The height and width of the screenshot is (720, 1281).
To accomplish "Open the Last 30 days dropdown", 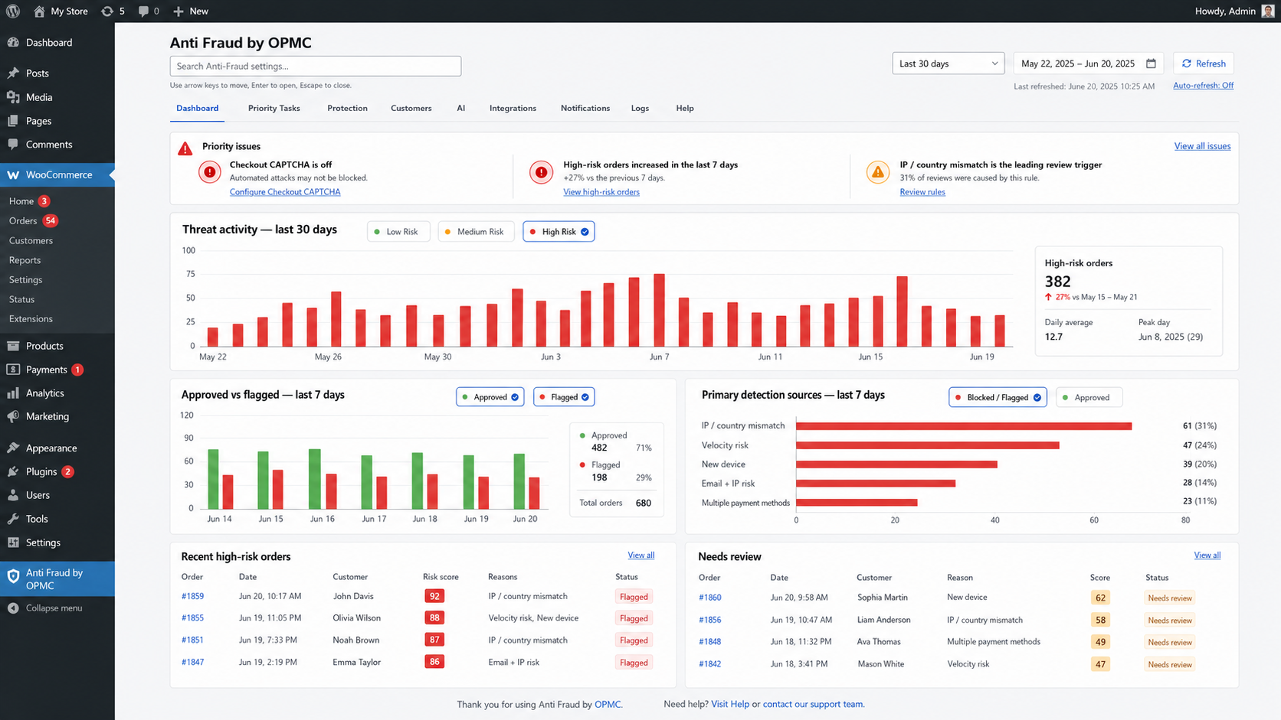I will (x=948, y=64).
